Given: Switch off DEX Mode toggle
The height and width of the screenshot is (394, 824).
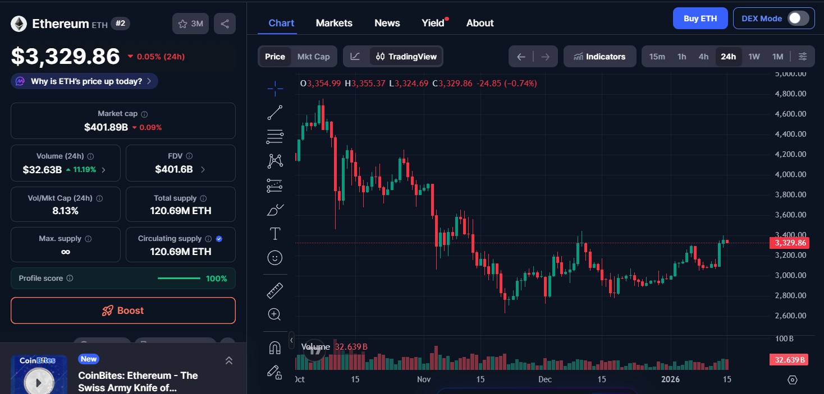Looking at the screenshot, I should point(797,18).
